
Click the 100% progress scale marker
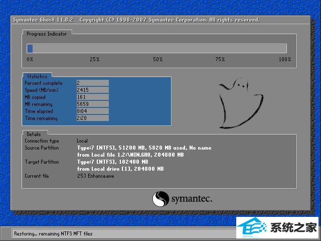284,59
